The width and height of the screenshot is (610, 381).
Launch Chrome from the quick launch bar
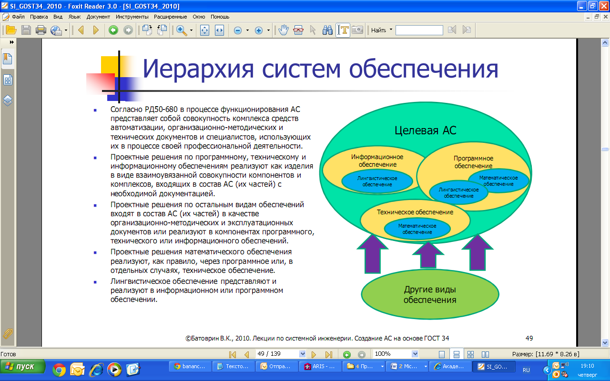tap(59, 369)
